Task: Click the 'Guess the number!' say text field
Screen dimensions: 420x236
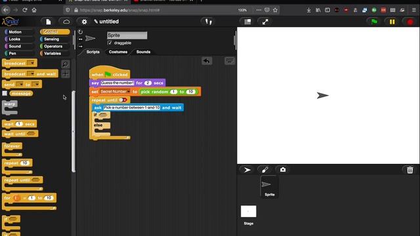Action: pyautogui.click(x=117, y=83)
